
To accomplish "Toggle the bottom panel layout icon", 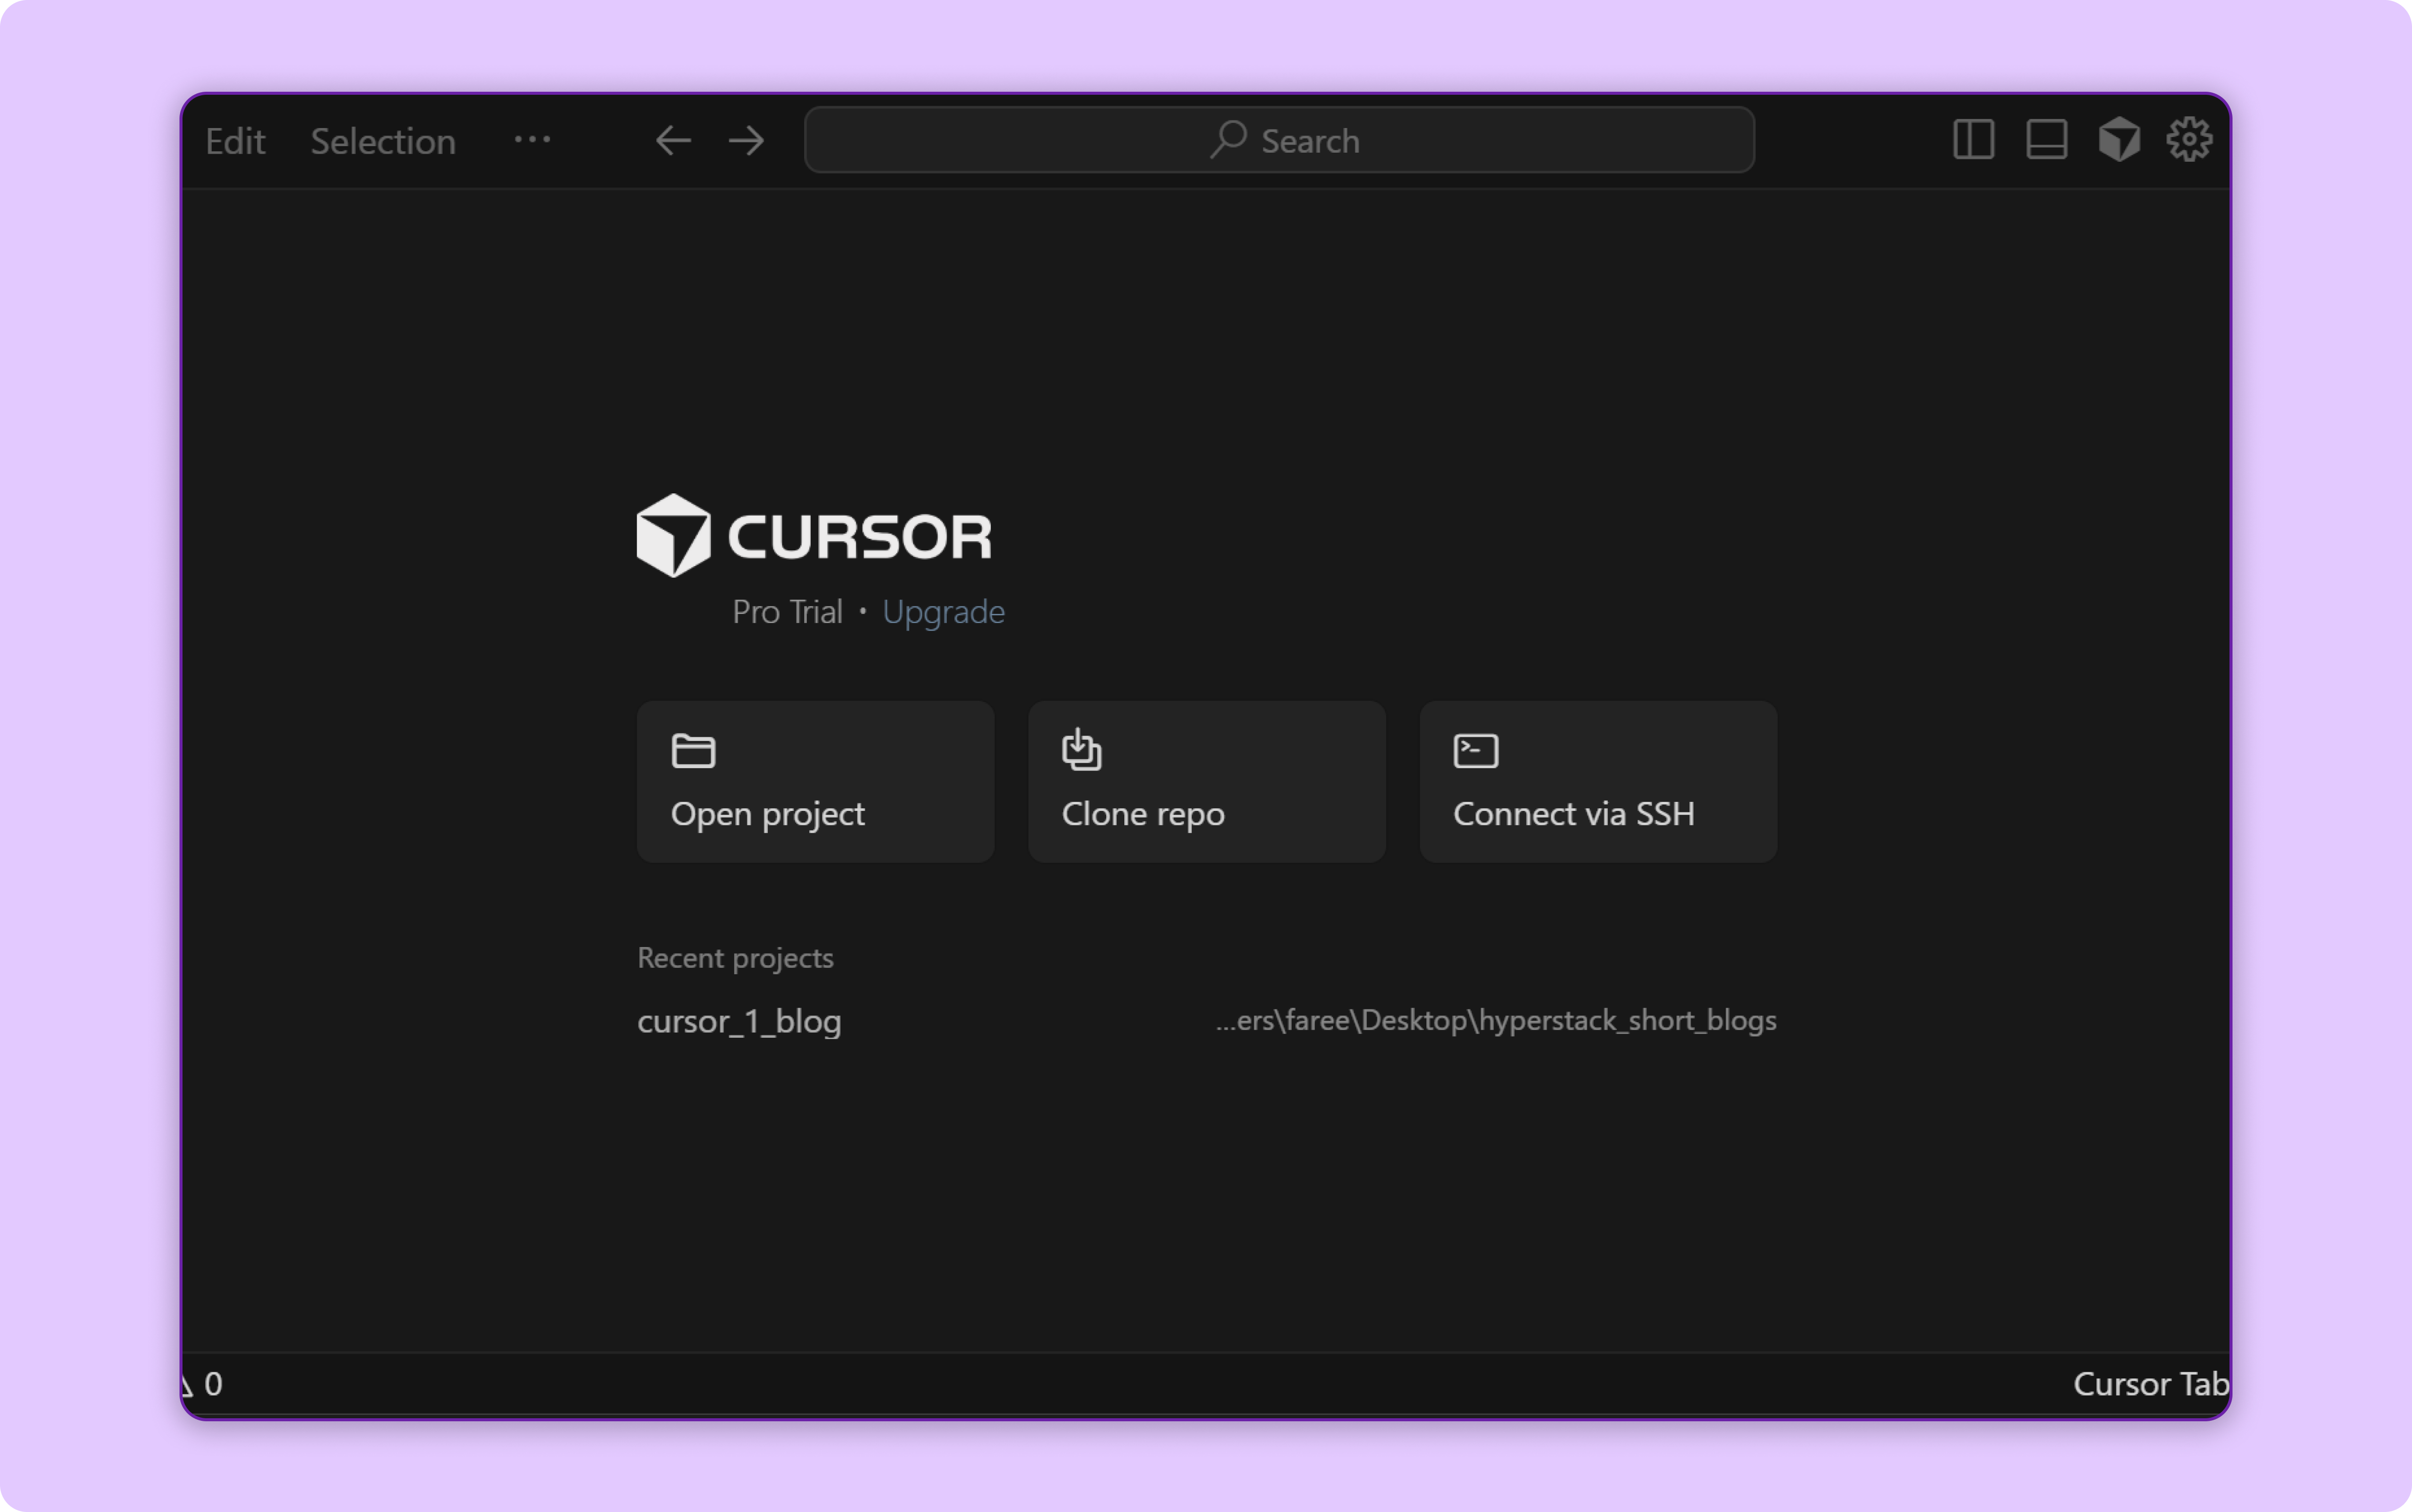I will pyautogui.click(x=2045, y=139).
